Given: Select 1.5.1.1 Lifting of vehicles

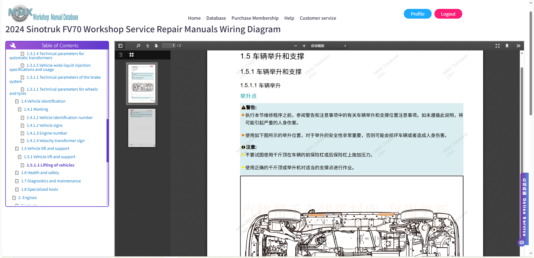Looking at the screenshot, I should [50, 165].
